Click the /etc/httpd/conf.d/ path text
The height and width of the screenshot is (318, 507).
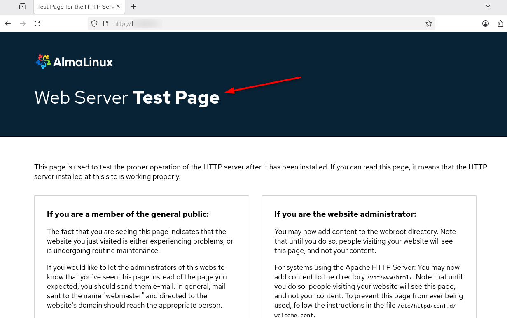pos(427,306)
